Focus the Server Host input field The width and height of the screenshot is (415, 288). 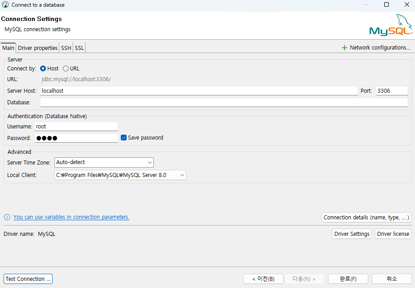[x=199, y=91]
